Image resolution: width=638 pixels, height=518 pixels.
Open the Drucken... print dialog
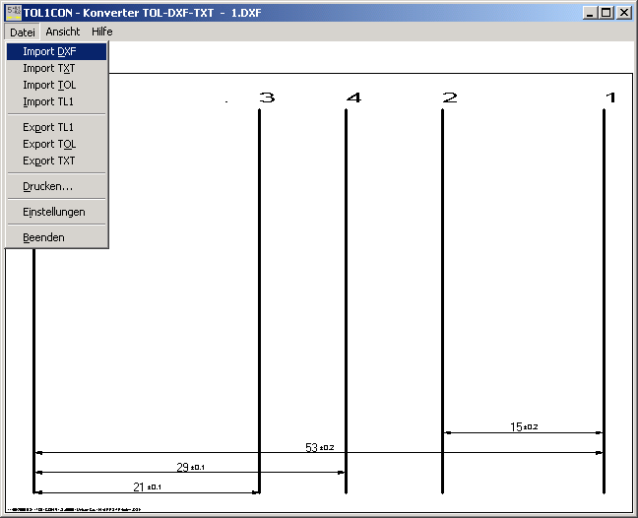(x=48, y=186)
